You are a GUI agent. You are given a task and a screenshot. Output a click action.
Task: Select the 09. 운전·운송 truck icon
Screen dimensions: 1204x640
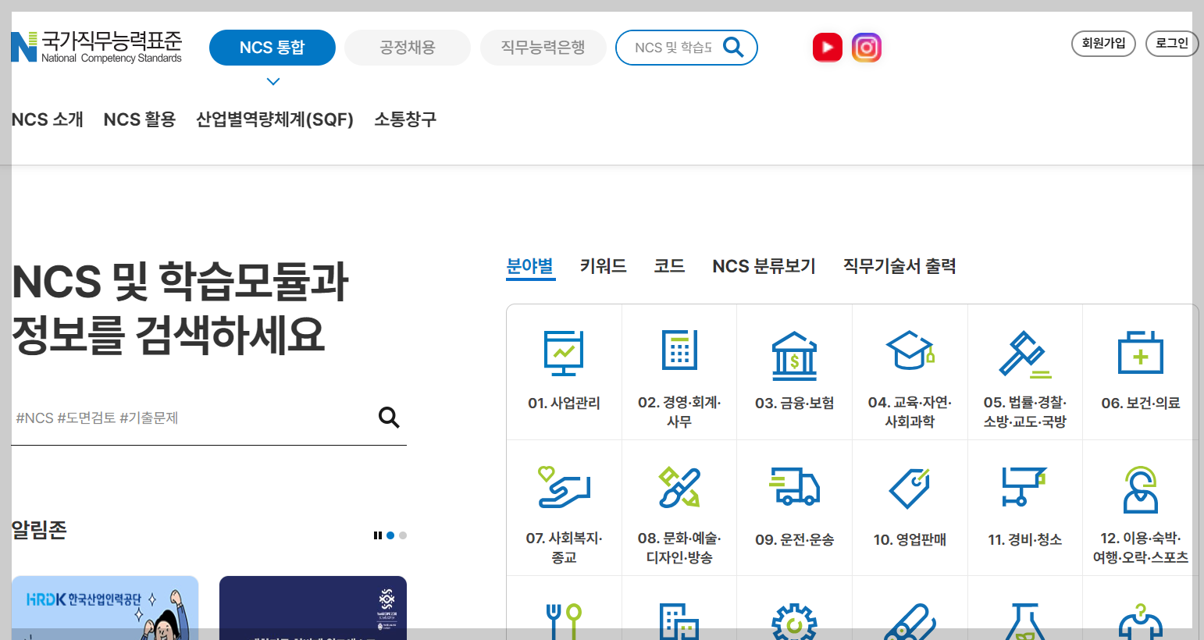(794, 486)
